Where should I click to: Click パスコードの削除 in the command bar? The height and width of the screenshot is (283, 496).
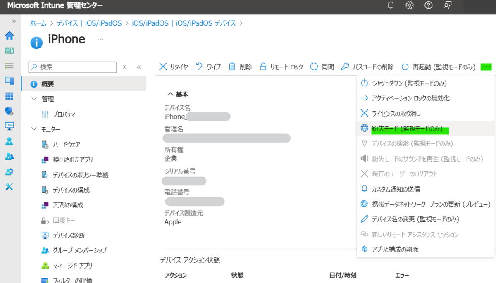pos(367,67)
